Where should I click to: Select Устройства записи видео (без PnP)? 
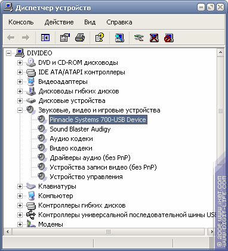pos(103,167)
